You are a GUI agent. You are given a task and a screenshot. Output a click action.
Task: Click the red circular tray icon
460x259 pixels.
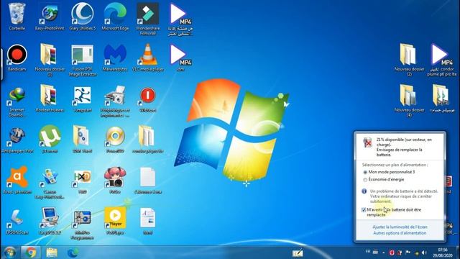click(x=391, y=253)
